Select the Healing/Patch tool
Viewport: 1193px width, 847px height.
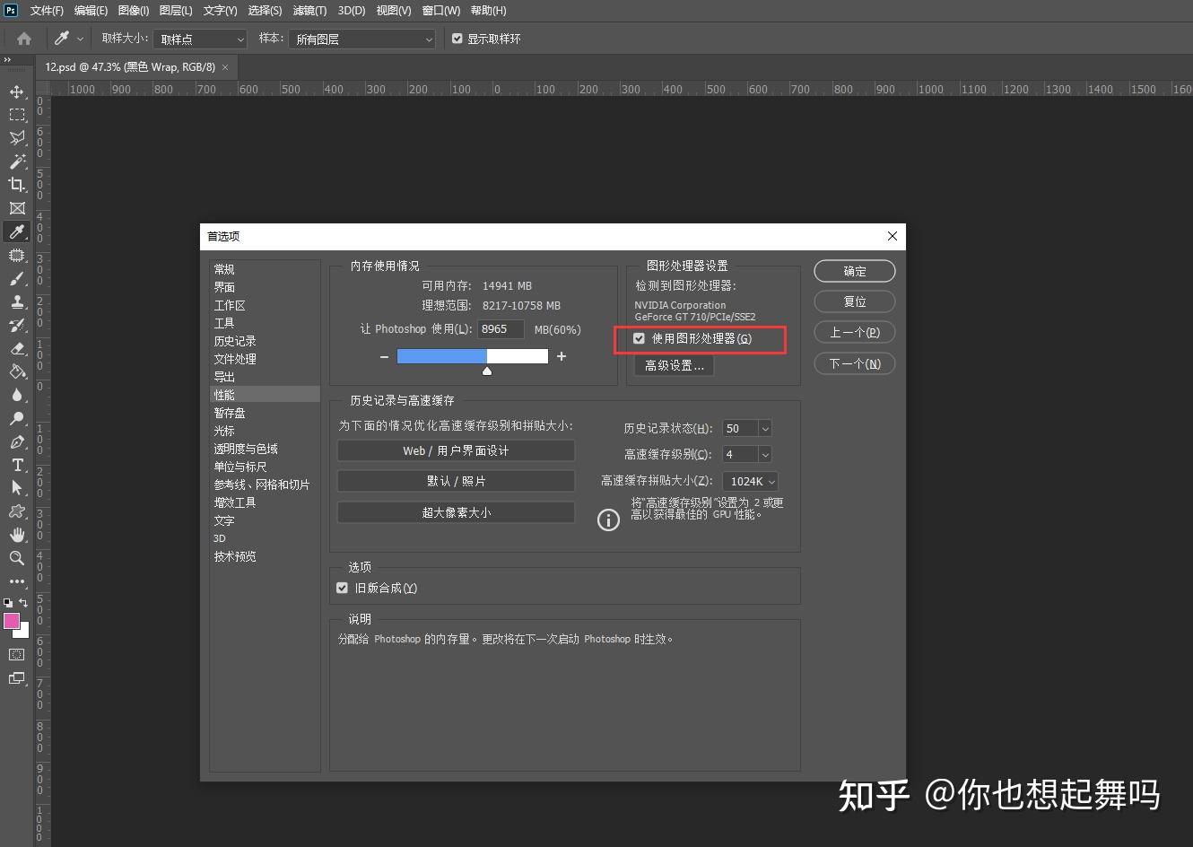17,256
